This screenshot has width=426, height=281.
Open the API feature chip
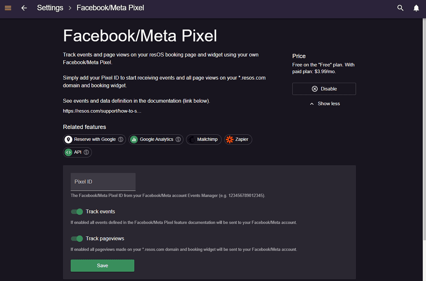click(77, 152)
